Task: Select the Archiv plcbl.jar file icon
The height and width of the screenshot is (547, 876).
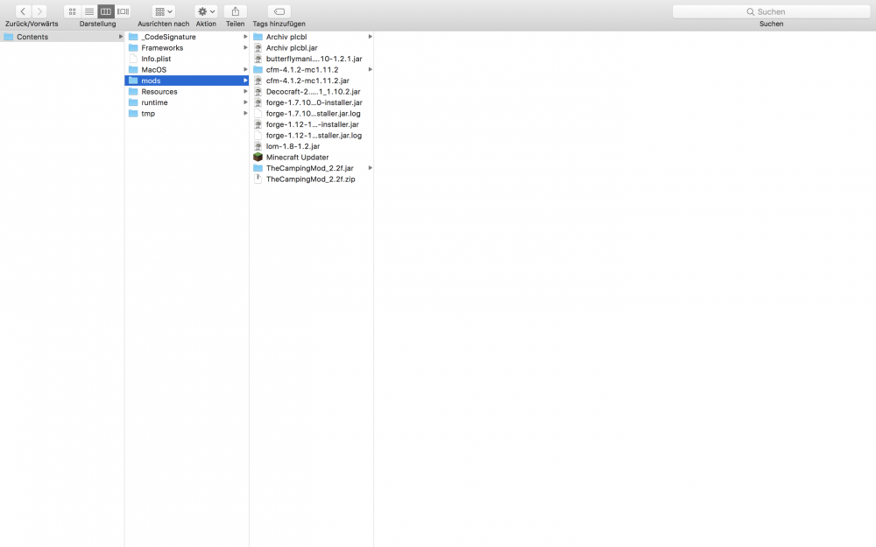Action: [x=258, y=48]
